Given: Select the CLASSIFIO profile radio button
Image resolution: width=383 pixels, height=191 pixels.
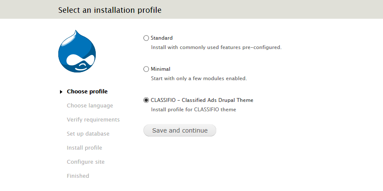Looking at the screenshot, I should click(146, 100).
